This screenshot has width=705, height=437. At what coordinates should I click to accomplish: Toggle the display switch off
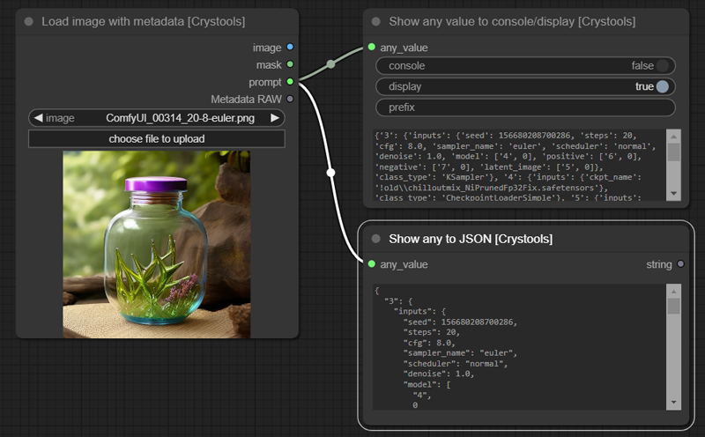point(662,86)
